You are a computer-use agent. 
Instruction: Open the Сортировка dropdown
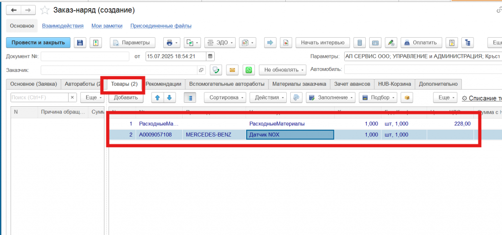(x=227, y=97)
